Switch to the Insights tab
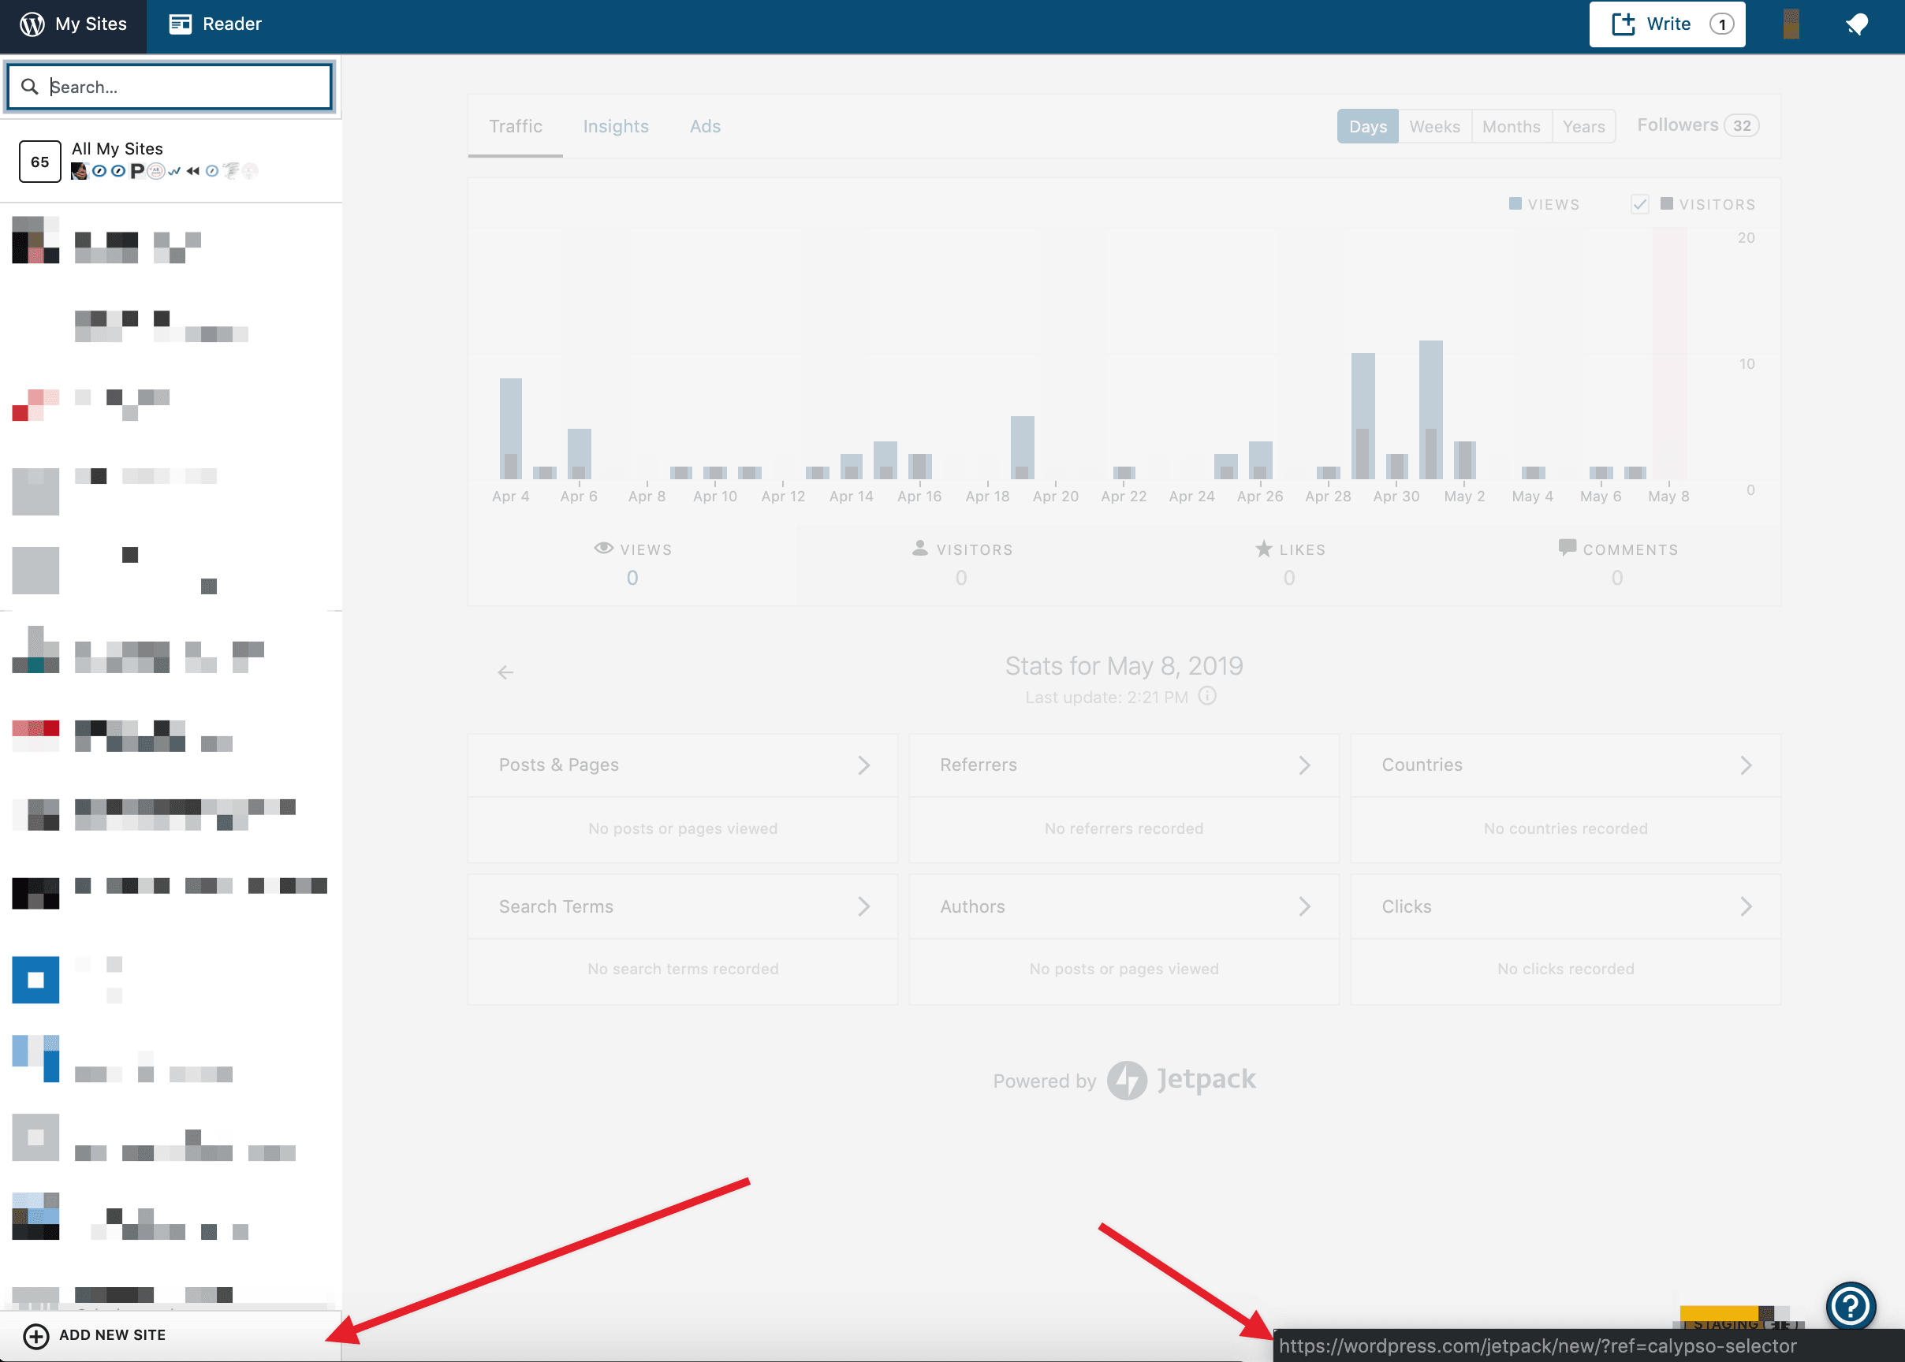This screenshot has width=1905, height=1362. point(616,126)
